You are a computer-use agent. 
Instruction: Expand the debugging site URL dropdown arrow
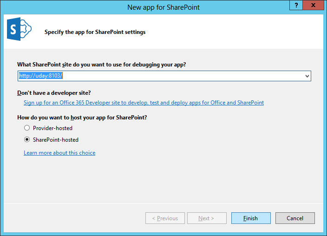pos(307,76)
